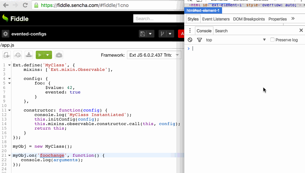The image size is (305, 173).
Task: Go back with the browser back arrow
Action: [x=6, y=5]
